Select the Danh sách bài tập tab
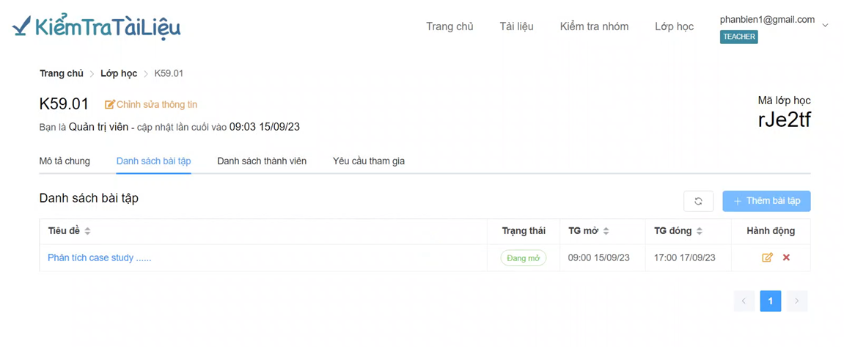This screenshot has width=844, height=347. pyautogui.click(x=153, y=161)
